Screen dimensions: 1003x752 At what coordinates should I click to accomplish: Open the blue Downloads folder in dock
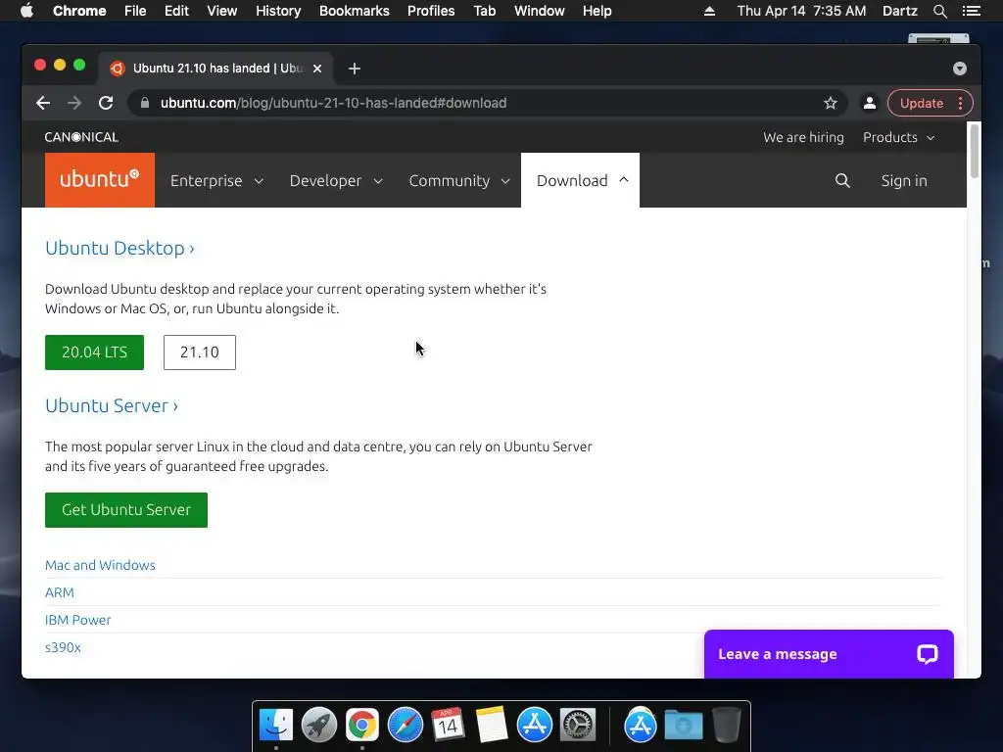(683, 726)
